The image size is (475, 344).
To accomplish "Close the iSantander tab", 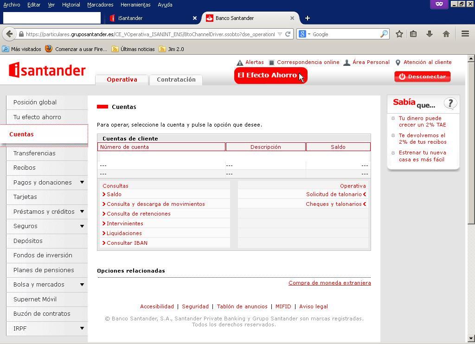I will [195, 18].
